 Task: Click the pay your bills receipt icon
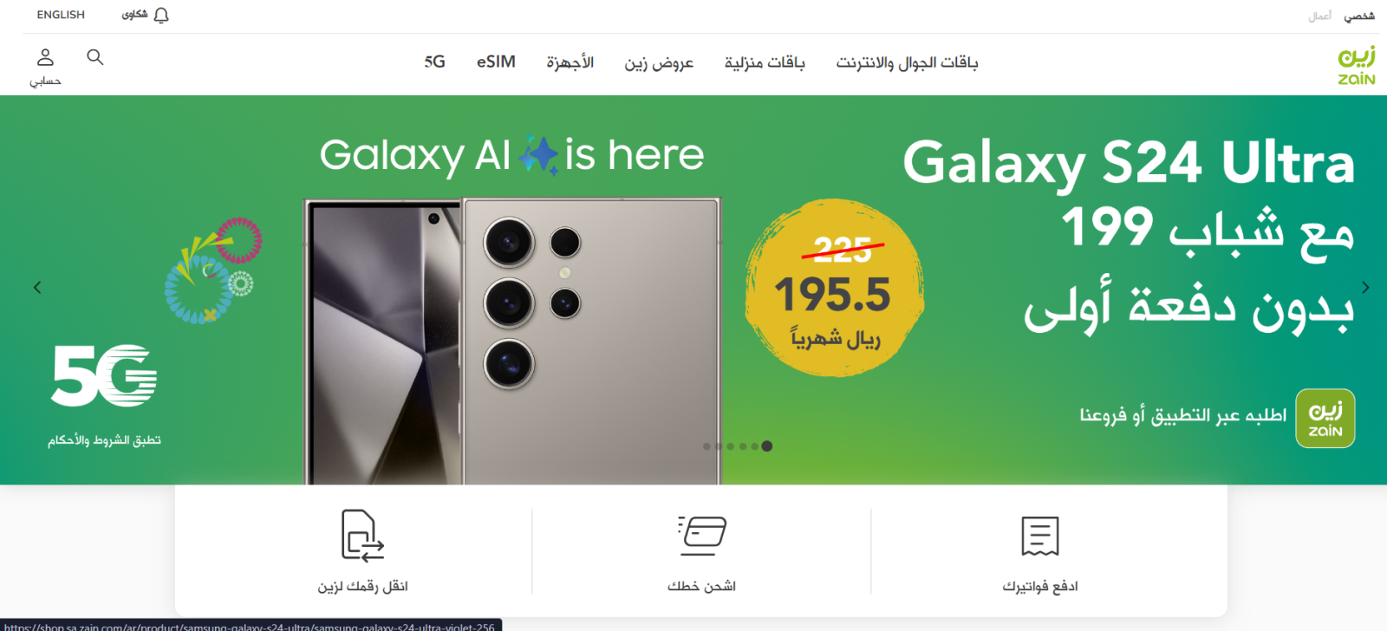coord(1040,537)
